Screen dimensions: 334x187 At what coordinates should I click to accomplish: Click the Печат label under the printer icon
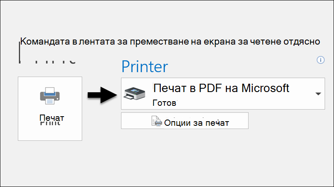[52, 117]
